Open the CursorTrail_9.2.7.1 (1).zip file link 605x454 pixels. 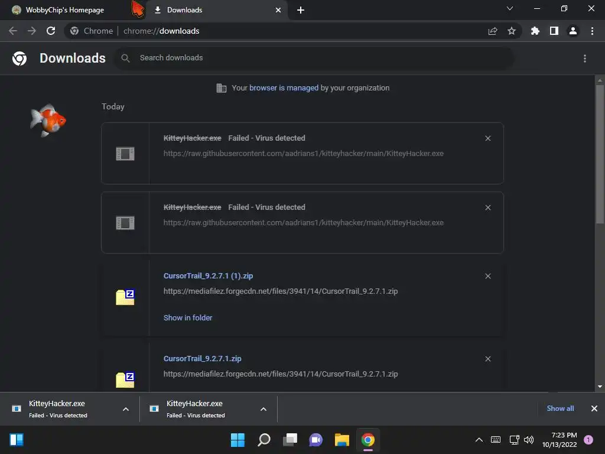click(x=208, y=275)
